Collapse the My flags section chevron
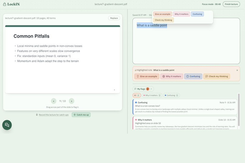Viewport: 245px width, 163px height. [151, 89]
